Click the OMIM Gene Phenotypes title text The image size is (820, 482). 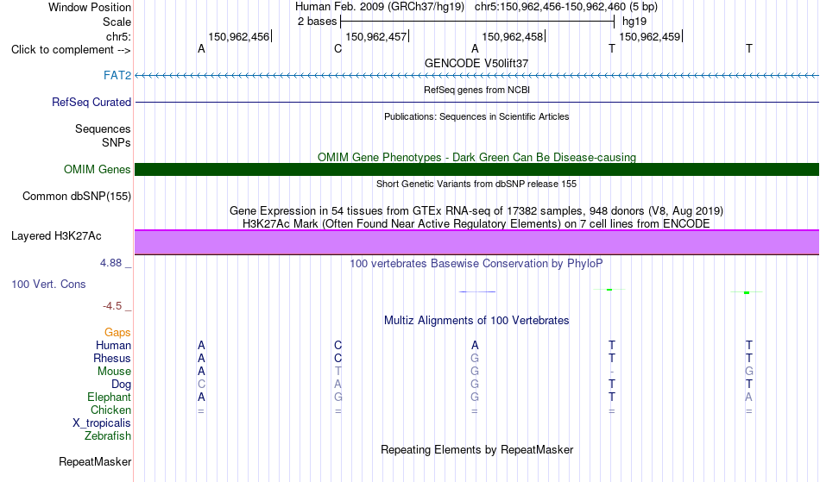pos(476,157)
